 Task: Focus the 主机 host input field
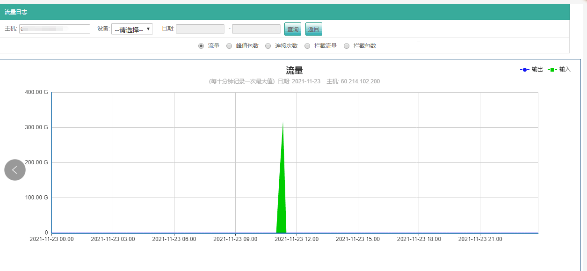click(x=55, y=29)
